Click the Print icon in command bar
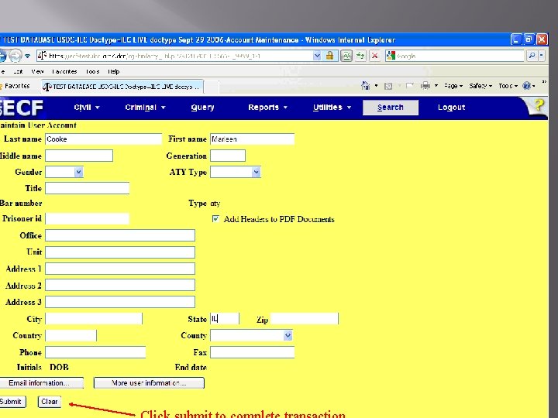The height and width of the screenshot is (418, 558). [x=425, y=86]
